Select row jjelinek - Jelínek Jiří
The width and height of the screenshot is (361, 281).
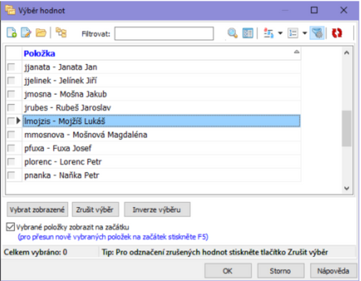point(161,80)
